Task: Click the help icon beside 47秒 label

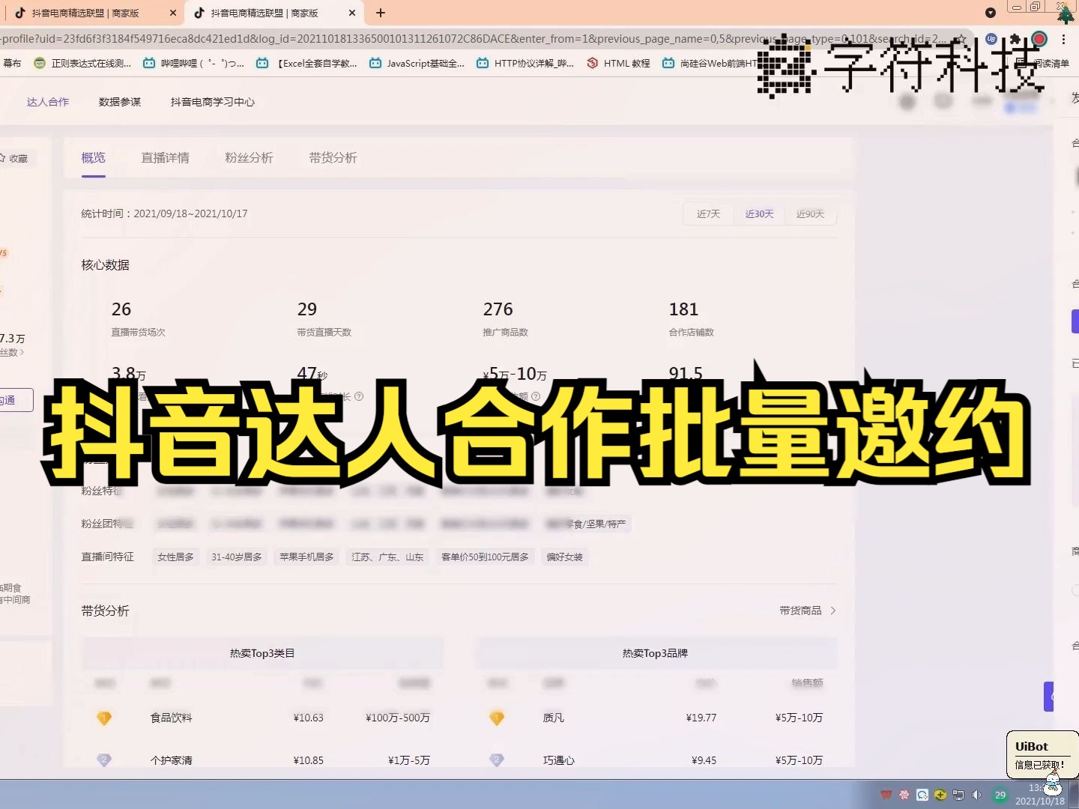Action: 359,396
